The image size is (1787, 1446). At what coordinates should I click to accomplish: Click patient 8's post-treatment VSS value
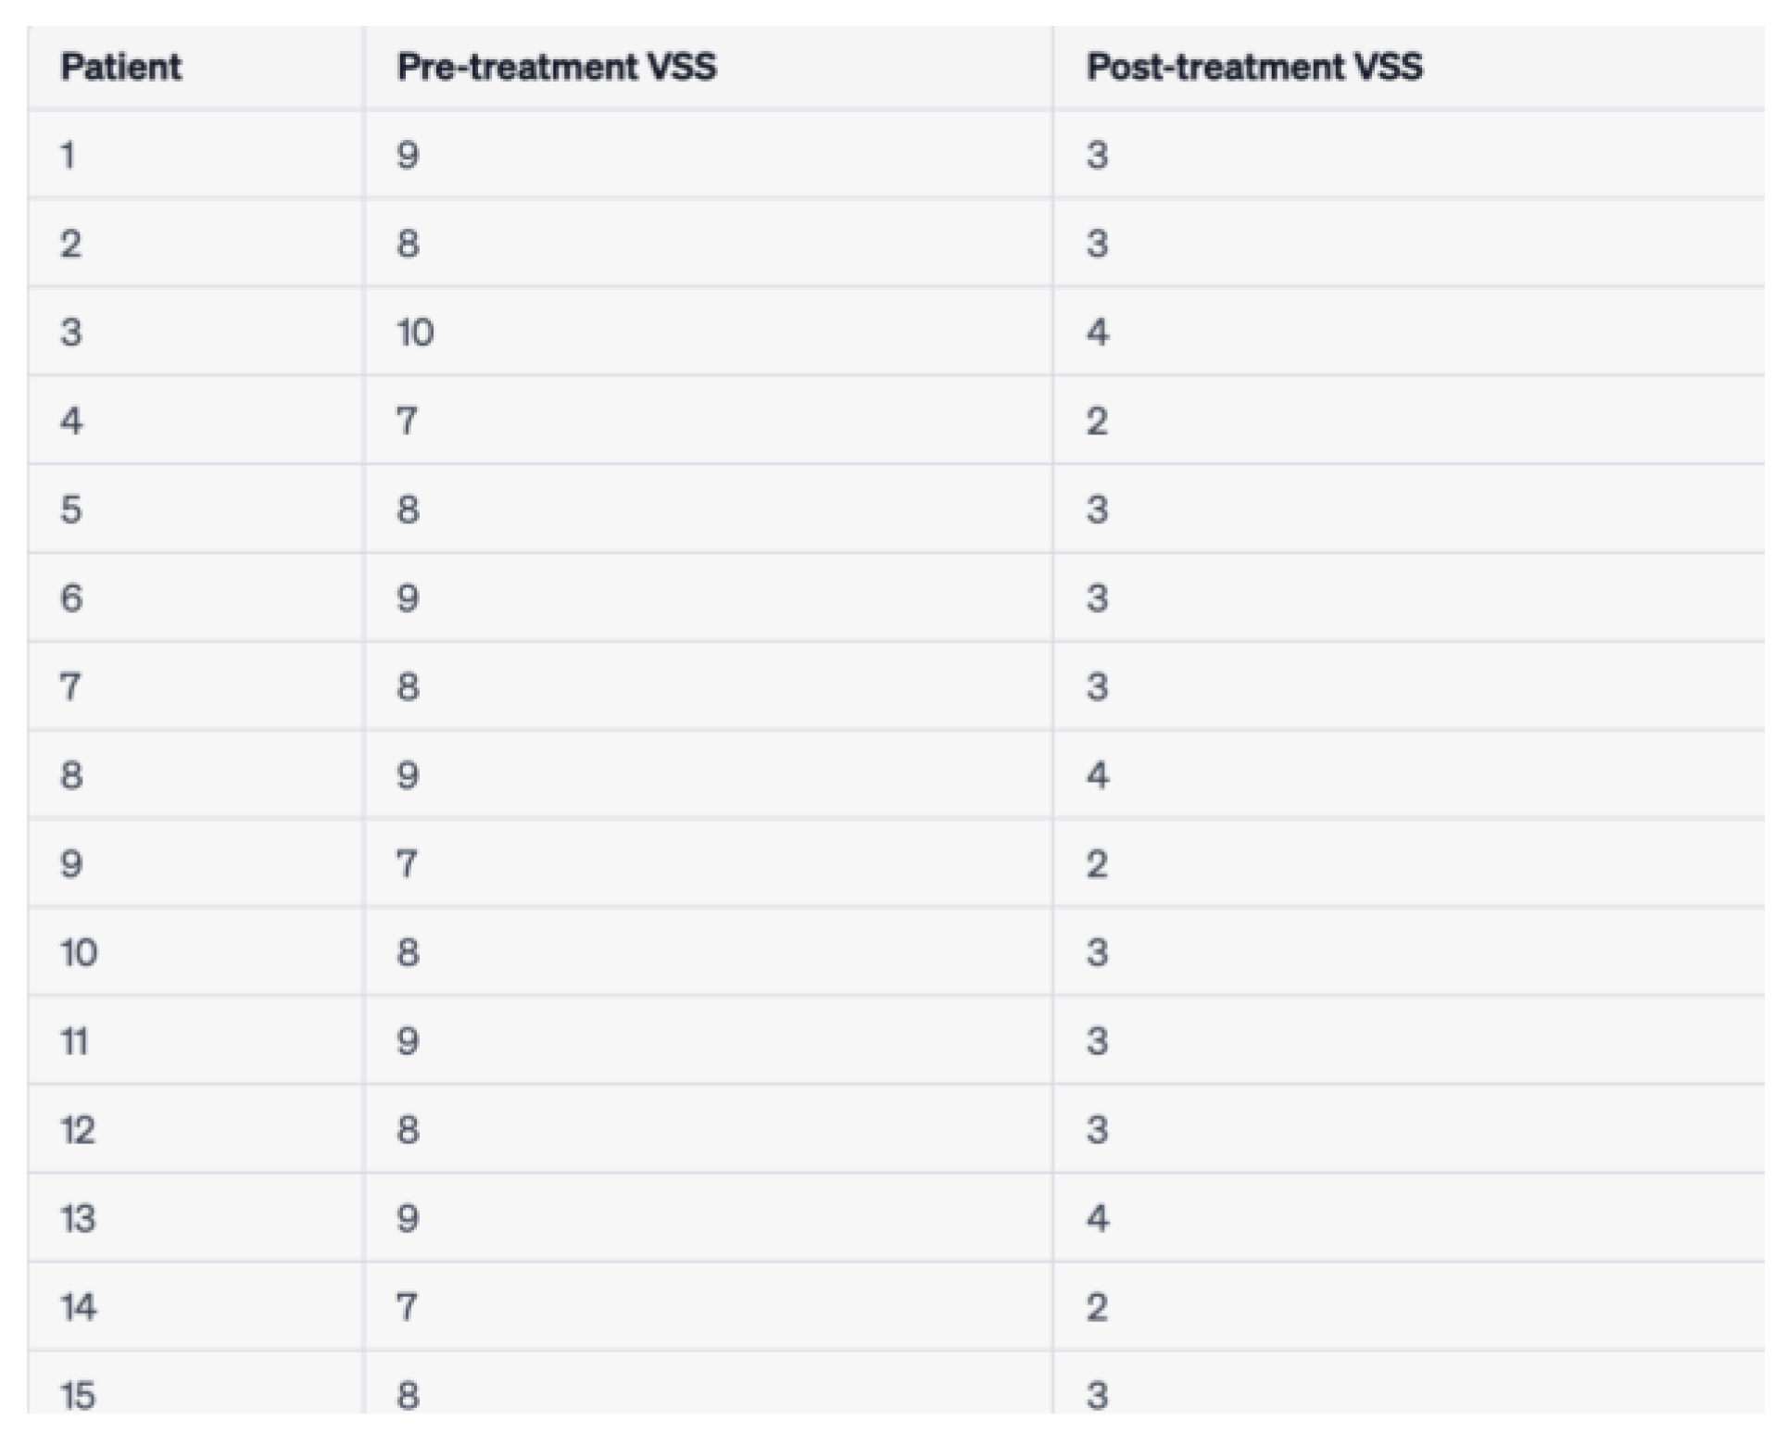click(x=1098, y=775)
